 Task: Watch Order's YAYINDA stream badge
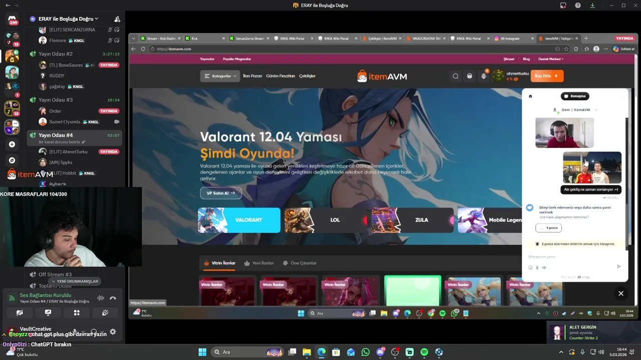(109, 111)
